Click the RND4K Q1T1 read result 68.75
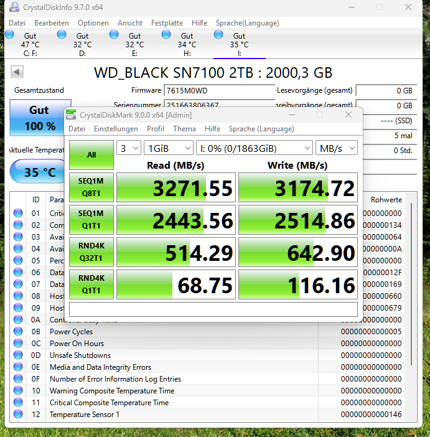Screen dimensions: 430x437 176,284
